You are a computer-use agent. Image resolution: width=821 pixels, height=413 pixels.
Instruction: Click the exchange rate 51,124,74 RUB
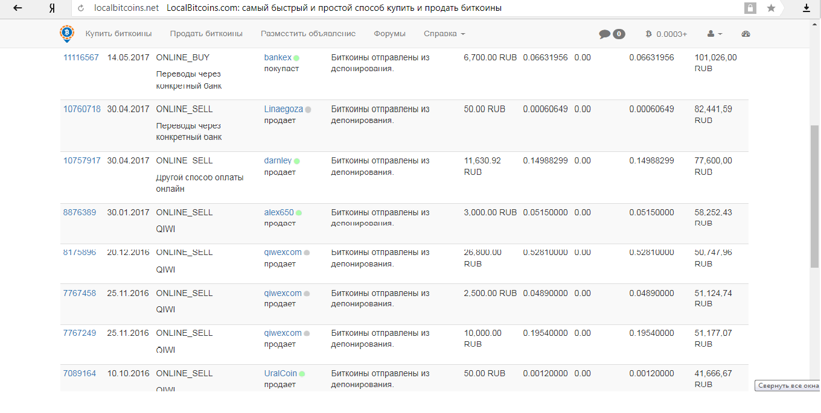pyautogui.click(x=714, y=298)
